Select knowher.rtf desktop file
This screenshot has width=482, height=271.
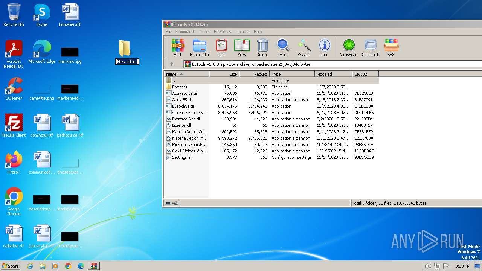tap(70, 15)
